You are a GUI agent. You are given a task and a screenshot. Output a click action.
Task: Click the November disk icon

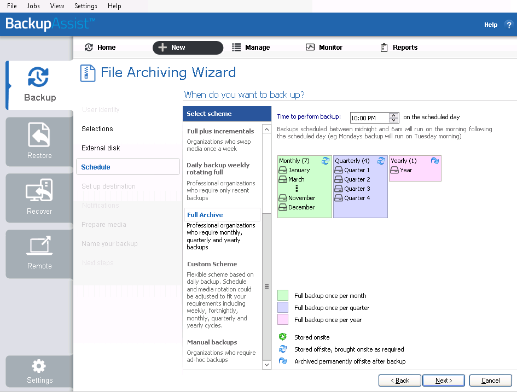282,198
